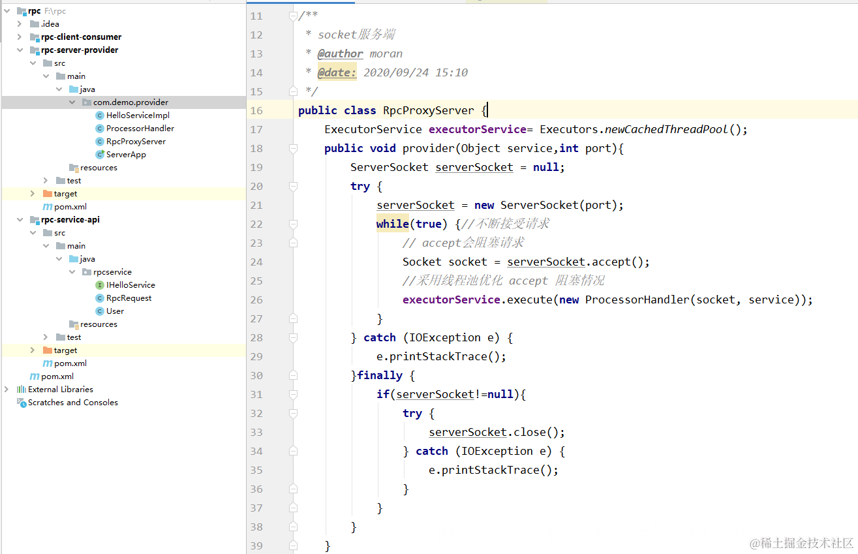Image resolution: width=858 pixels, height=554 pixels.
Task: Collapse the rpc root project node
Action: (x=7, y=11)
